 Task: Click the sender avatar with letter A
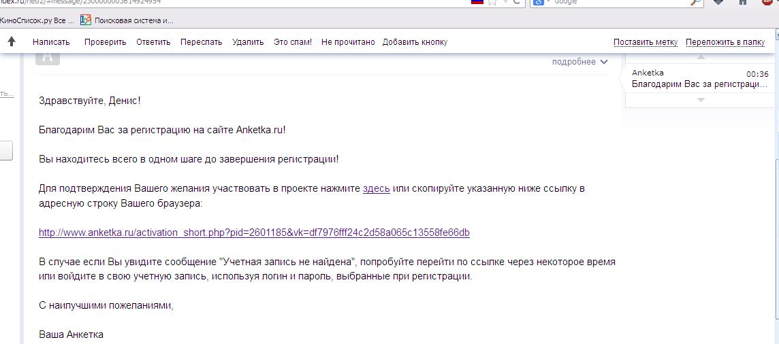click(48, 58)
